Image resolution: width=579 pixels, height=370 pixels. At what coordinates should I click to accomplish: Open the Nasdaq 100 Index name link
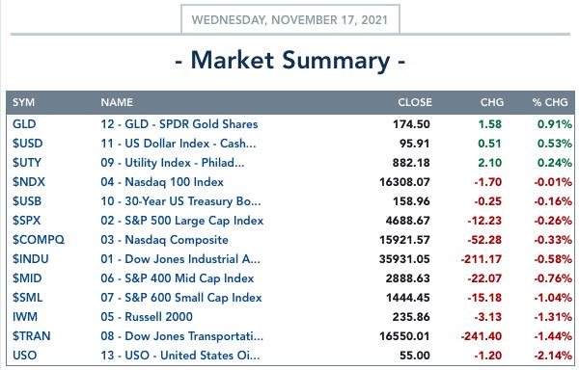162,182
